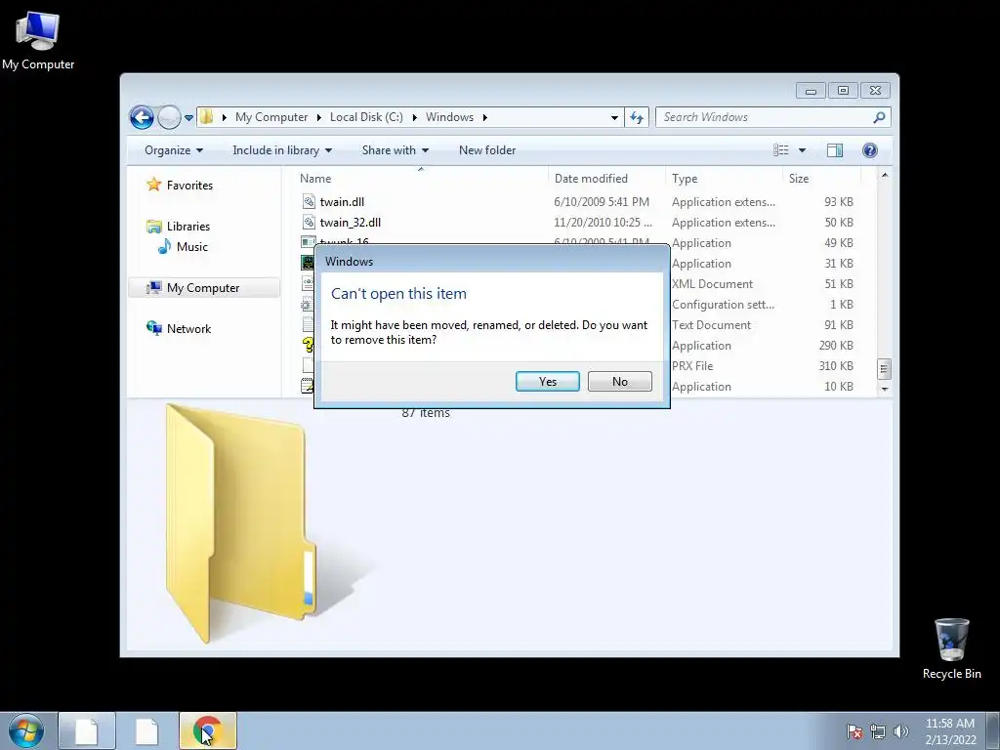Select the twain.dll file

[342, 202]
